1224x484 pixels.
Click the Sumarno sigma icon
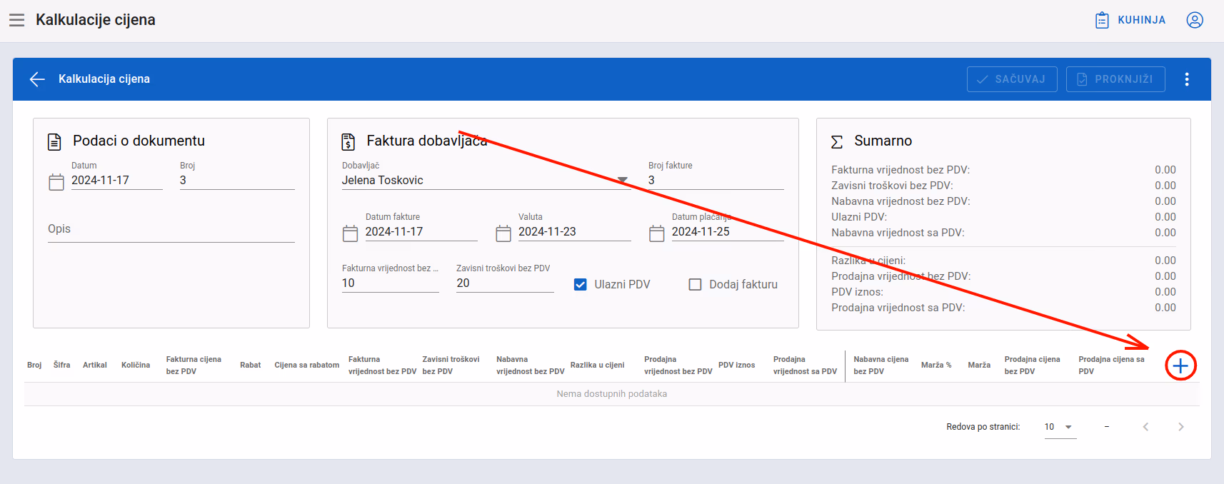[x=837, y=142]
